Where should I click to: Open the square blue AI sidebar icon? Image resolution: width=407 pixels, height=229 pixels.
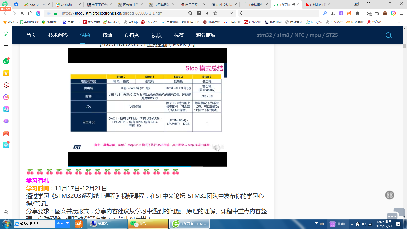pos(6,109)
